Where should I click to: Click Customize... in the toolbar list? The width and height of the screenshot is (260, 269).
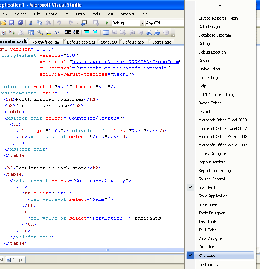pos(209,265)
